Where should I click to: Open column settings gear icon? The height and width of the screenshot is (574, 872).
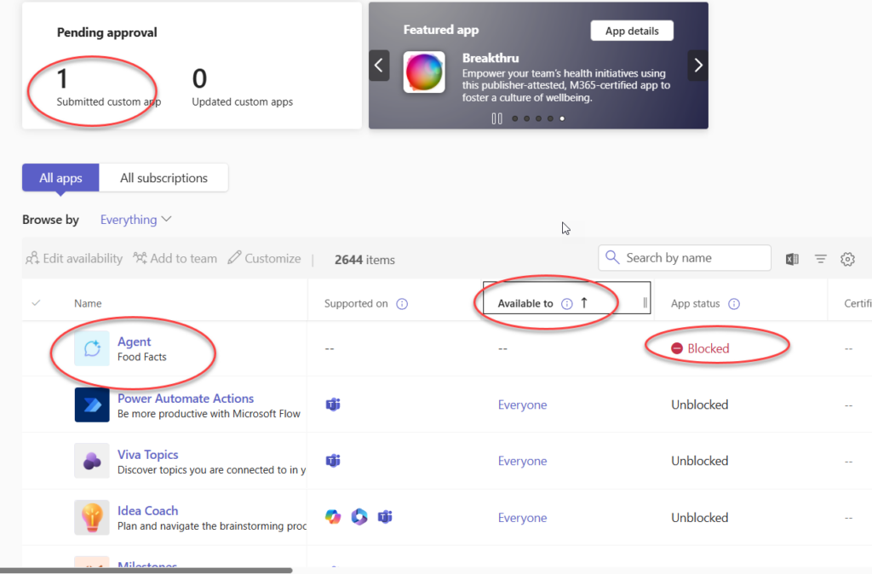click(x=847, y=259)
